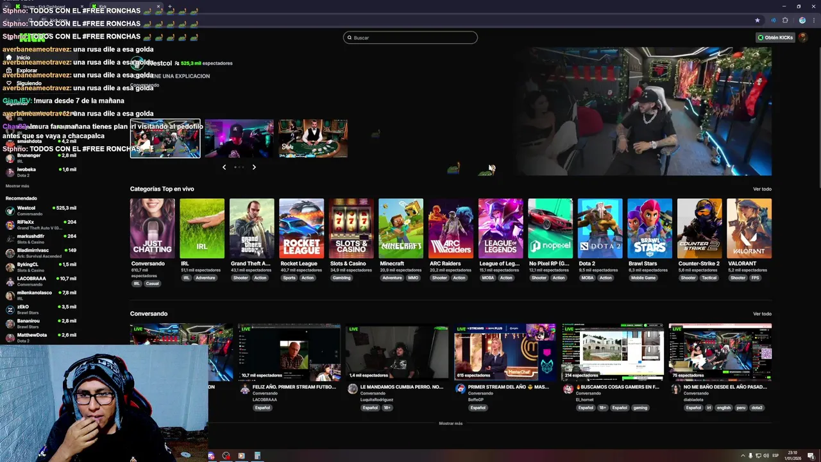Click Mostrar más in the sidebar following list
This screenshot has width=821, height=462.
coord(17,186)
